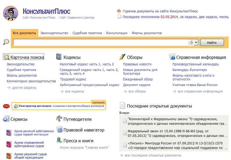Viewport: 231px width, 160px height.
Task: Click into the main search input field
Action: pos(100,42)
